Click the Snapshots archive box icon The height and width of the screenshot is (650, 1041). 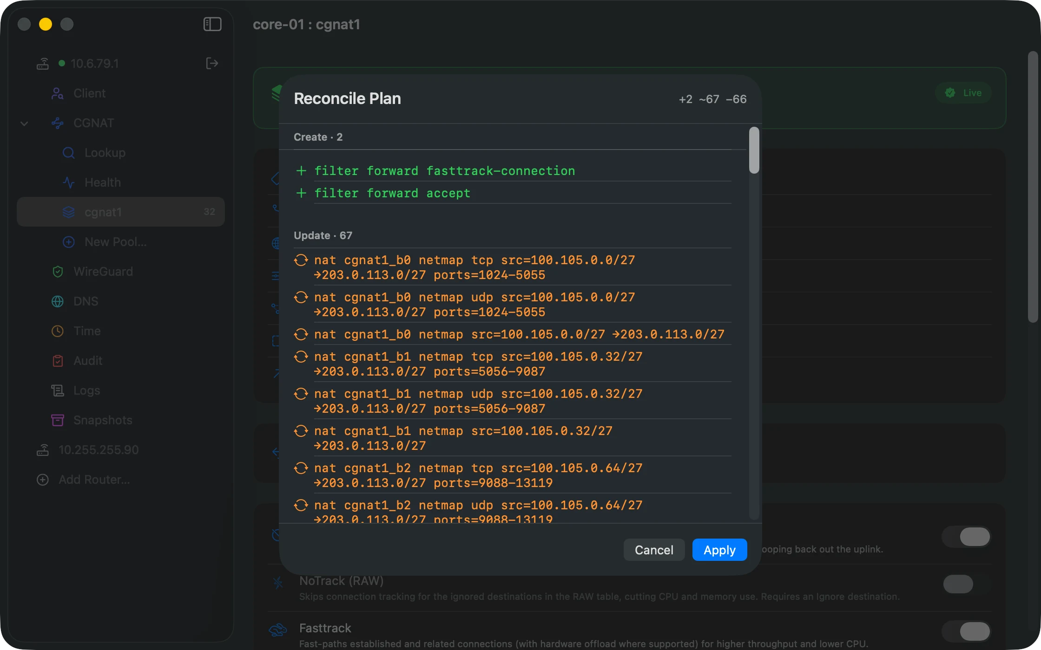[58, 420]
